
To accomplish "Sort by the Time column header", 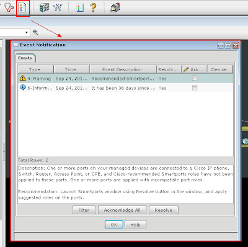I will pos(71,69).
